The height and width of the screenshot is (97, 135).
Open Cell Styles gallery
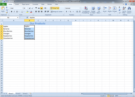click(x=99, y=10)
